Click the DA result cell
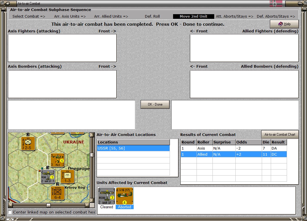Image resolution: width=307 pixels, height=221 pixels. tap(279, 148)
